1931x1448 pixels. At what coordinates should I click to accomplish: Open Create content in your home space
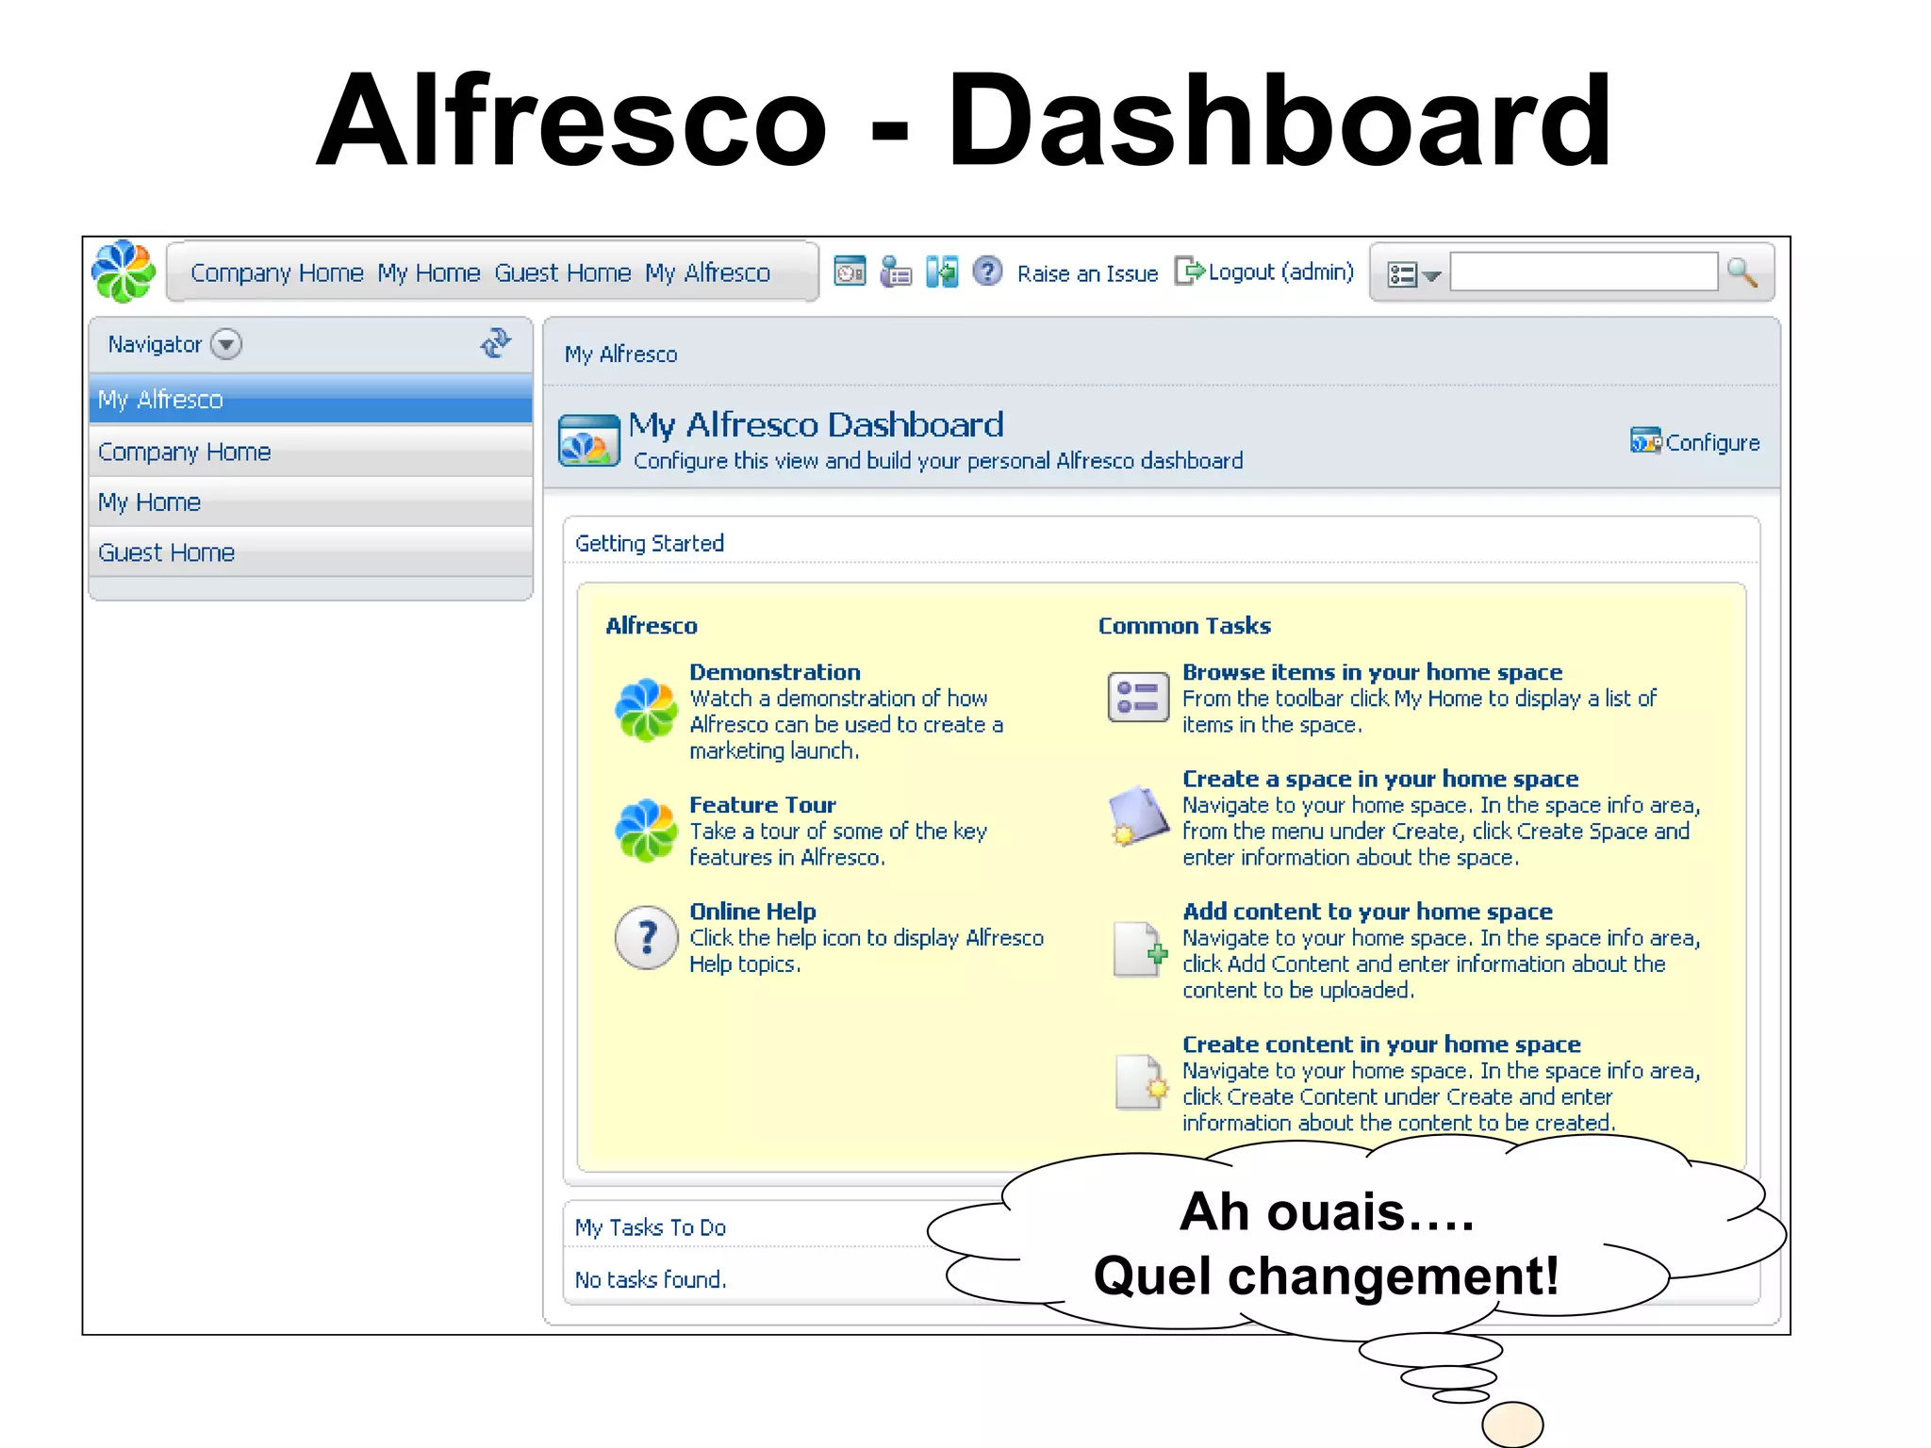1381,1045
